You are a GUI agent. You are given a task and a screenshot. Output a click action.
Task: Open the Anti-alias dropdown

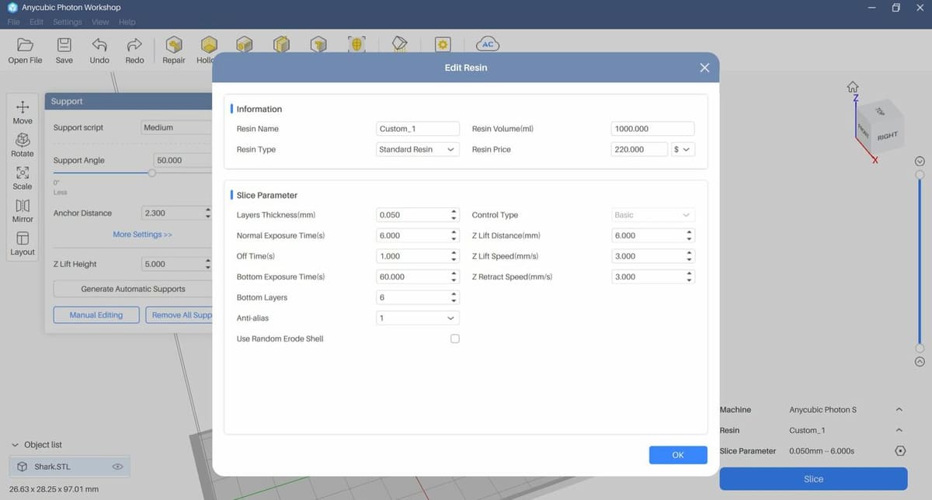(417, 318)
